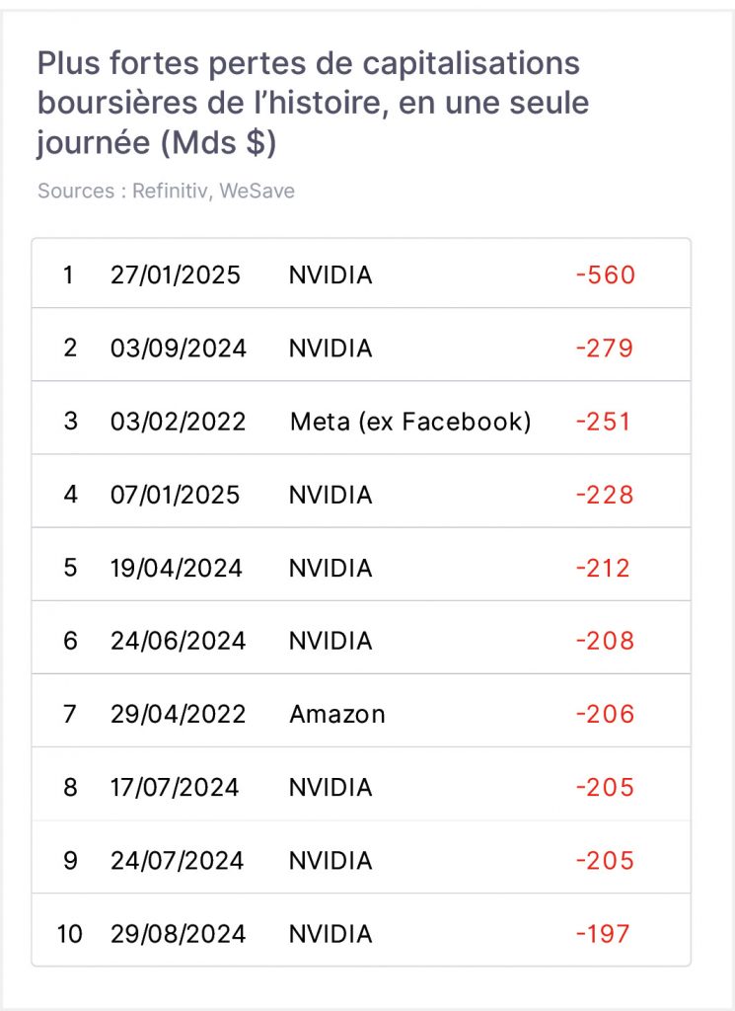Screen dimensions: 735x1011
Task: Click the -212 value in red
Action: coord(602,568)
